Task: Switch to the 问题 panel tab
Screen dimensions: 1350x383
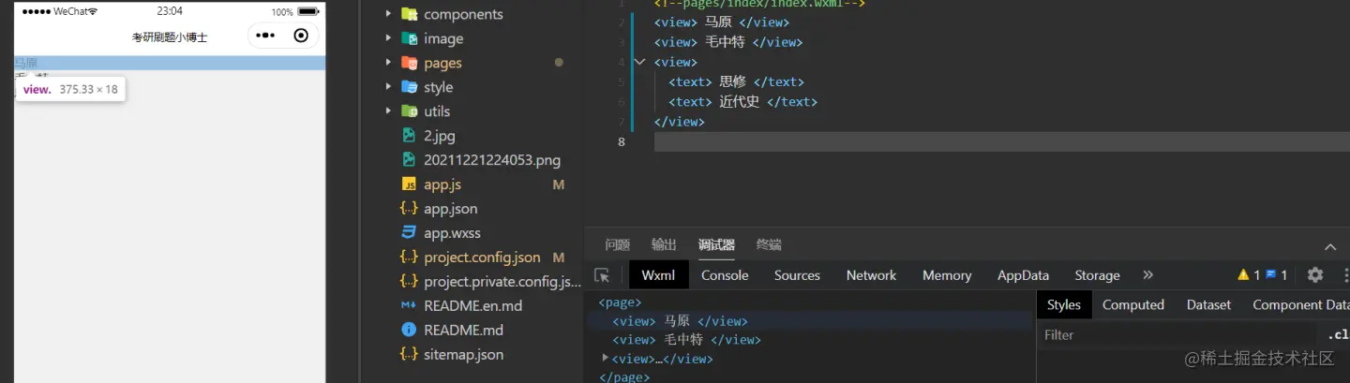Action: pos(618,244)
